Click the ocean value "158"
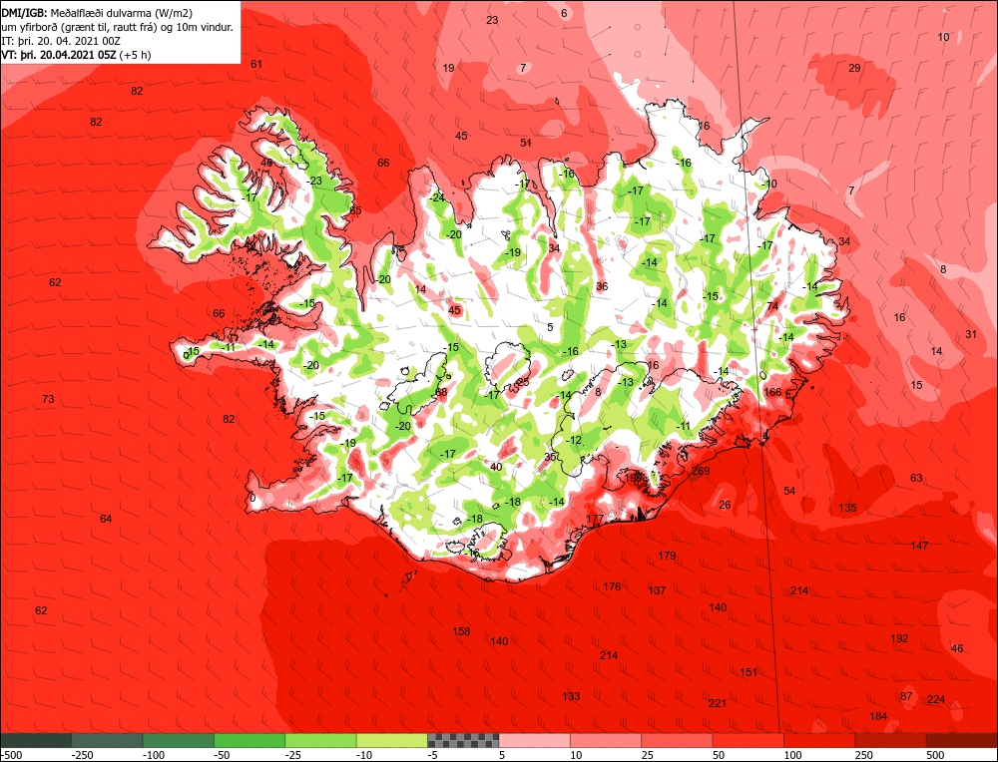998x762 pixels. pos(461,631)
